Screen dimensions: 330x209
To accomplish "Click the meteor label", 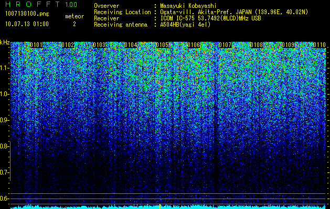I will (74, 16).
